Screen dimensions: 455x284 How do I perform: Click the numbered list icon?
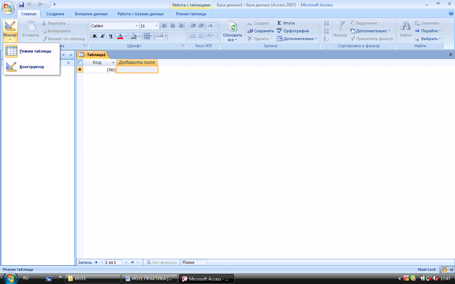coord(193,36)
